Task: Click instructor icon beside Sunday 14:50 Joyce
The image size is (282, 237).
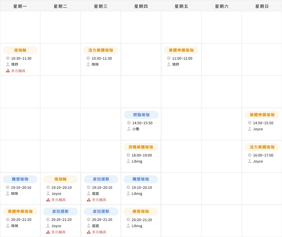Action: (x=250, y=129)
